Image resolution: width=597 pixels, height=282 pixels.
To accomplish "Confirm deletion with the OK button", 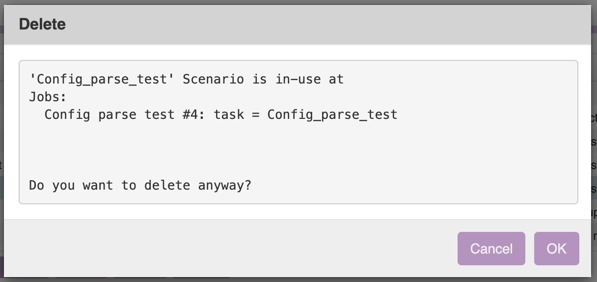I will click(556, 249).
